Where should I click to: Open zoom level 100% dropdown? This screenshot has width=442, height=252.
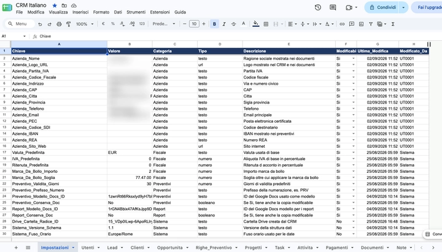[x=85, y=24]
